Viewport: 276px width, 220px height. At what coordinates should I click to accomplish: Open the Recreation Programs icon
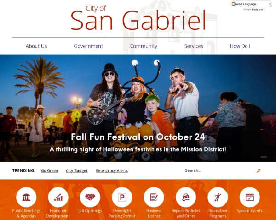coord(218,197)
